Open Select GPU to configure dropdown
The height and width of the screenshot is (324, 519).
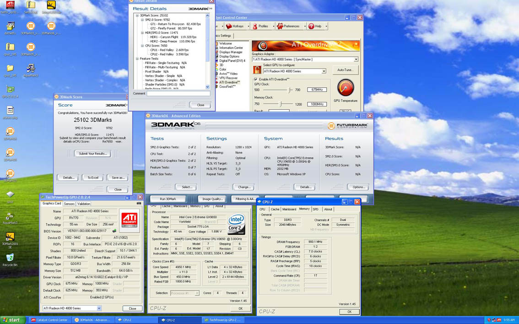click(324, 71)
